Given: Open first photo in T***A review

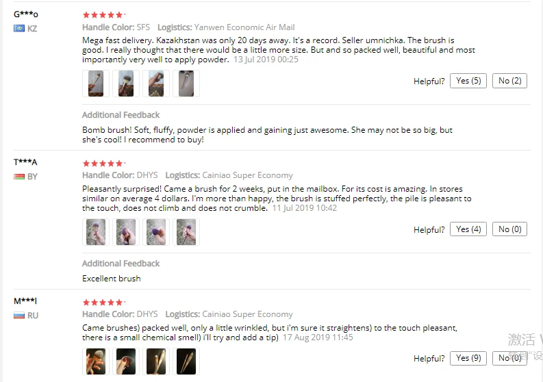Looking at the screenshot, I should coord(96,232).
